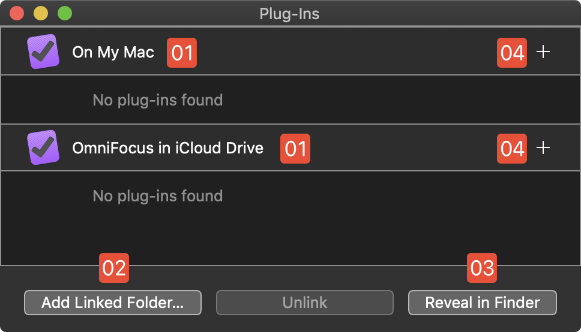Click No plug-ins found under On My Mac
This screenshot has width=581, height=332.
coord(158,99)
